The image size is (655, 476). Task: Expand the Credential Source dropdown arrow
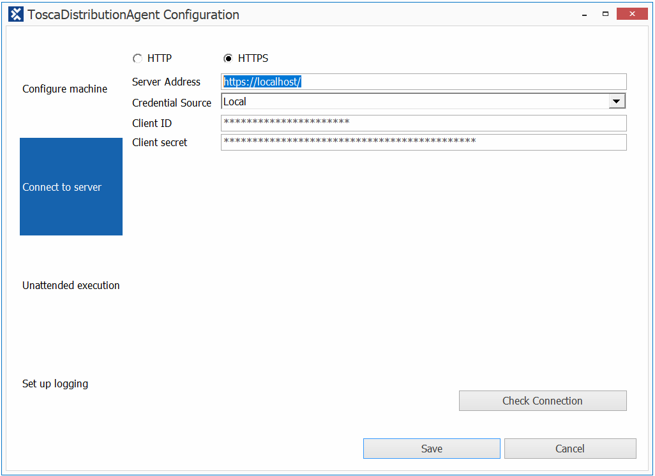click(x=616, y=101)
